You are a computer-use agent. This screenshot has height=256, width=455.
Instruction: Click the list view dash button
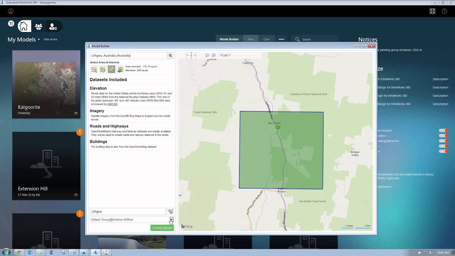[x=281, y=39]
